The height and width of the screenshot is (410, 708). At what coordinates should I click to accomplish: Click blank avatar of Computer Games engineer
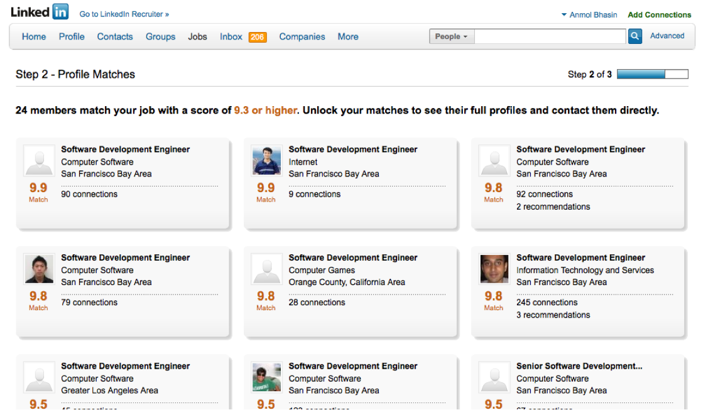266,269
